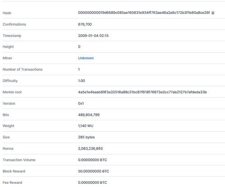Click the Miner row label

(x=7, y=58)
